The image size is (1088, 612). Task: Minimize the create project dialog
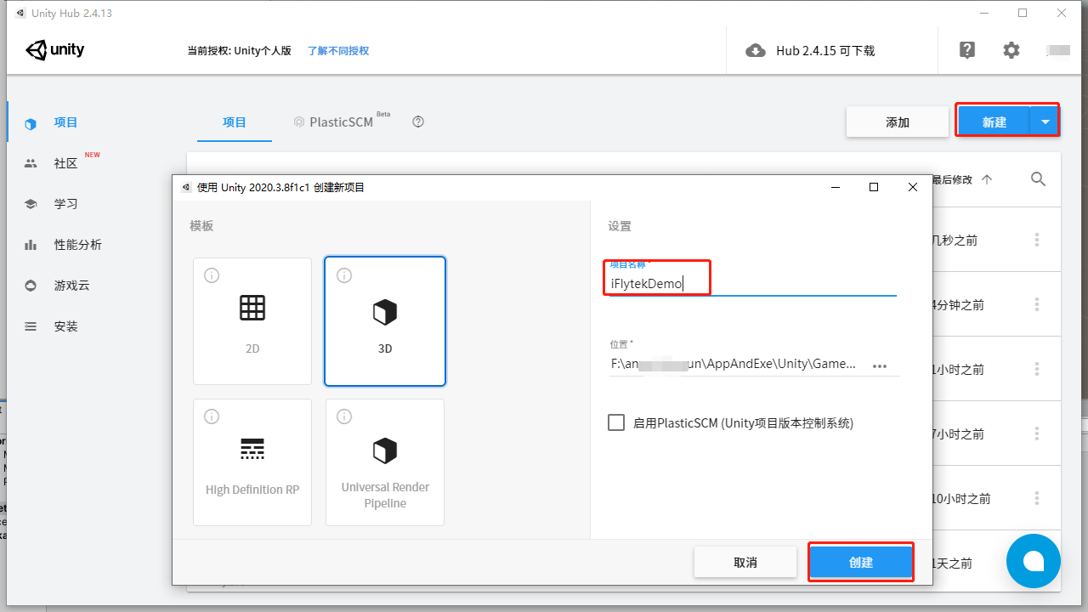point(836,187)
